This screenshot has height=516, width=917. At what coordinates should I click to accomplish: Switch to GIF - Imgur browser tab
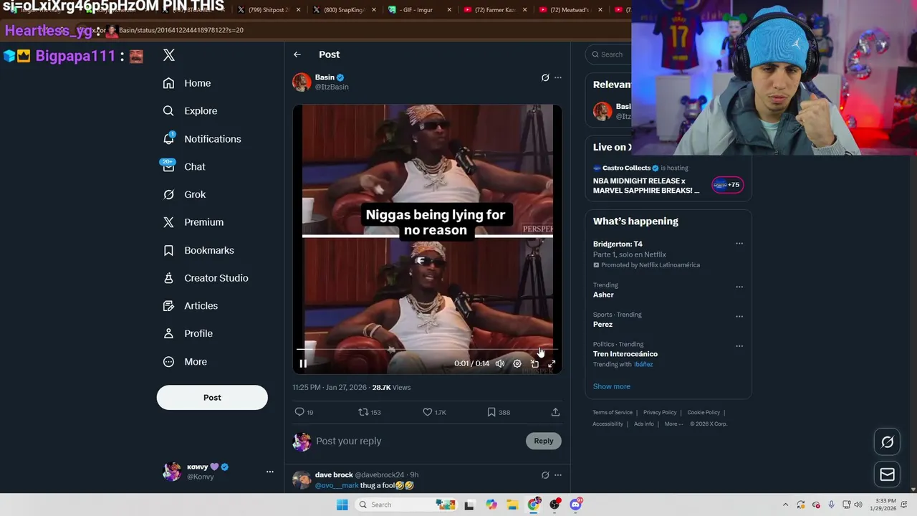(421, 10)
